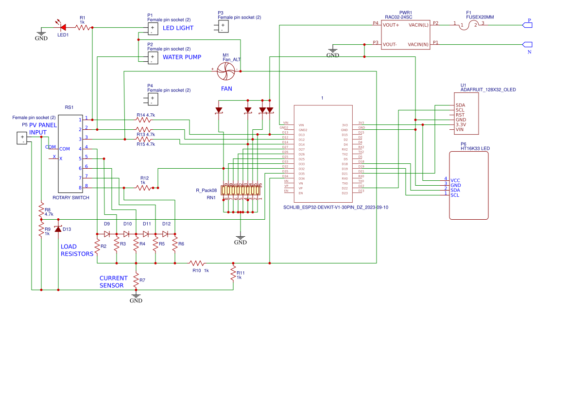Click the R12 1k resistor symbol

click(143, 188)
